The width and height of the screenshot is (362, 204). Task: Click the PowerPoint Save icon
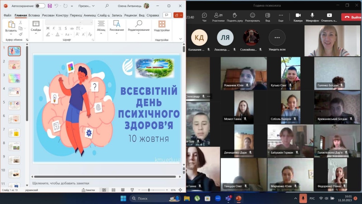click(x=49, y=6)
